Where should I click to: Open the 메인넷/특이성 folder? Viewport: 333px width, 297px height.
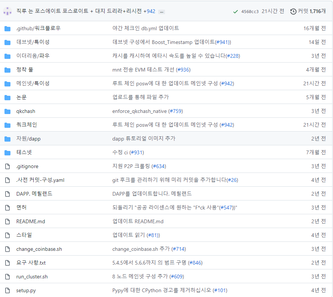pos(33,83)
